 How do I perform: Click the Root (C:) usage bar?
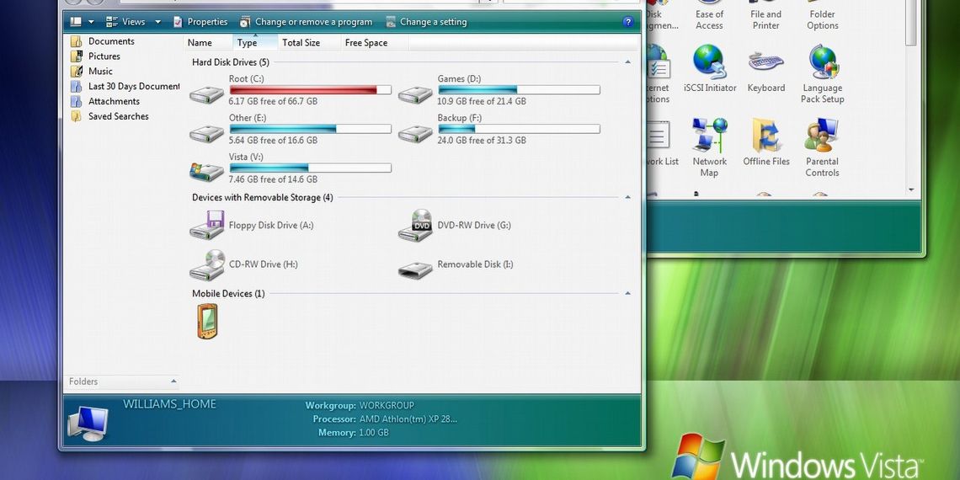[x=311, y=90]
